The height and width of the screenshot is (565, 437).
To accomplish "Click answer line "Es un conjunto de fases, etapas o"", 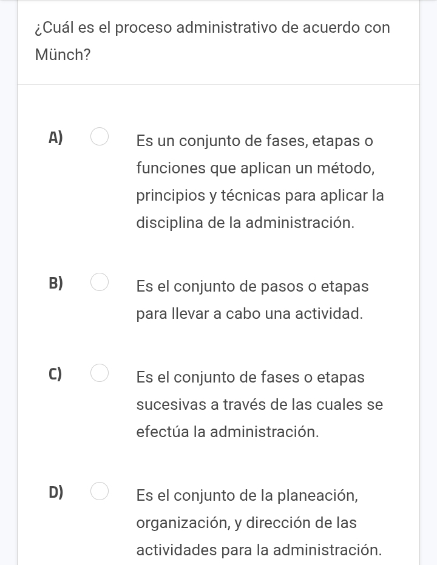I will [254, 141].
